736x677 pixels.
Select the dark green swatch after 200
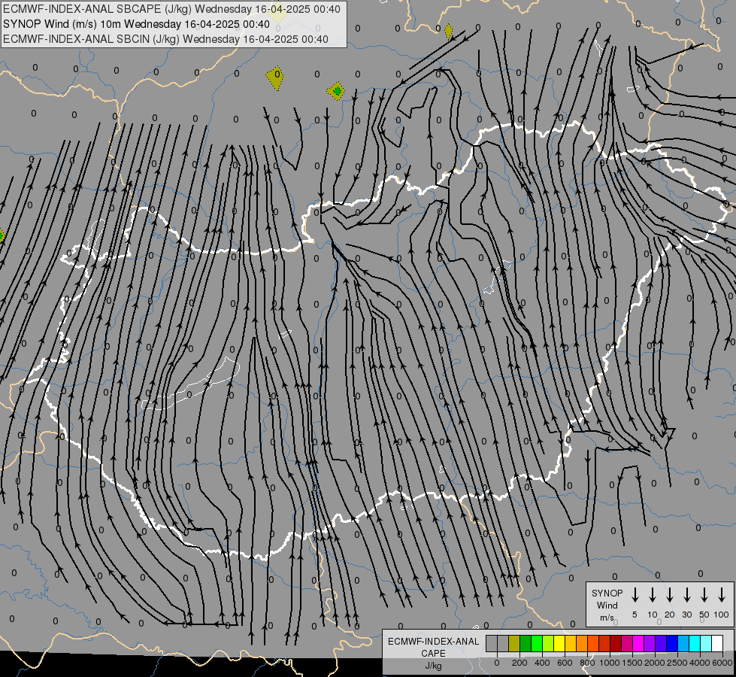point(525,643)
